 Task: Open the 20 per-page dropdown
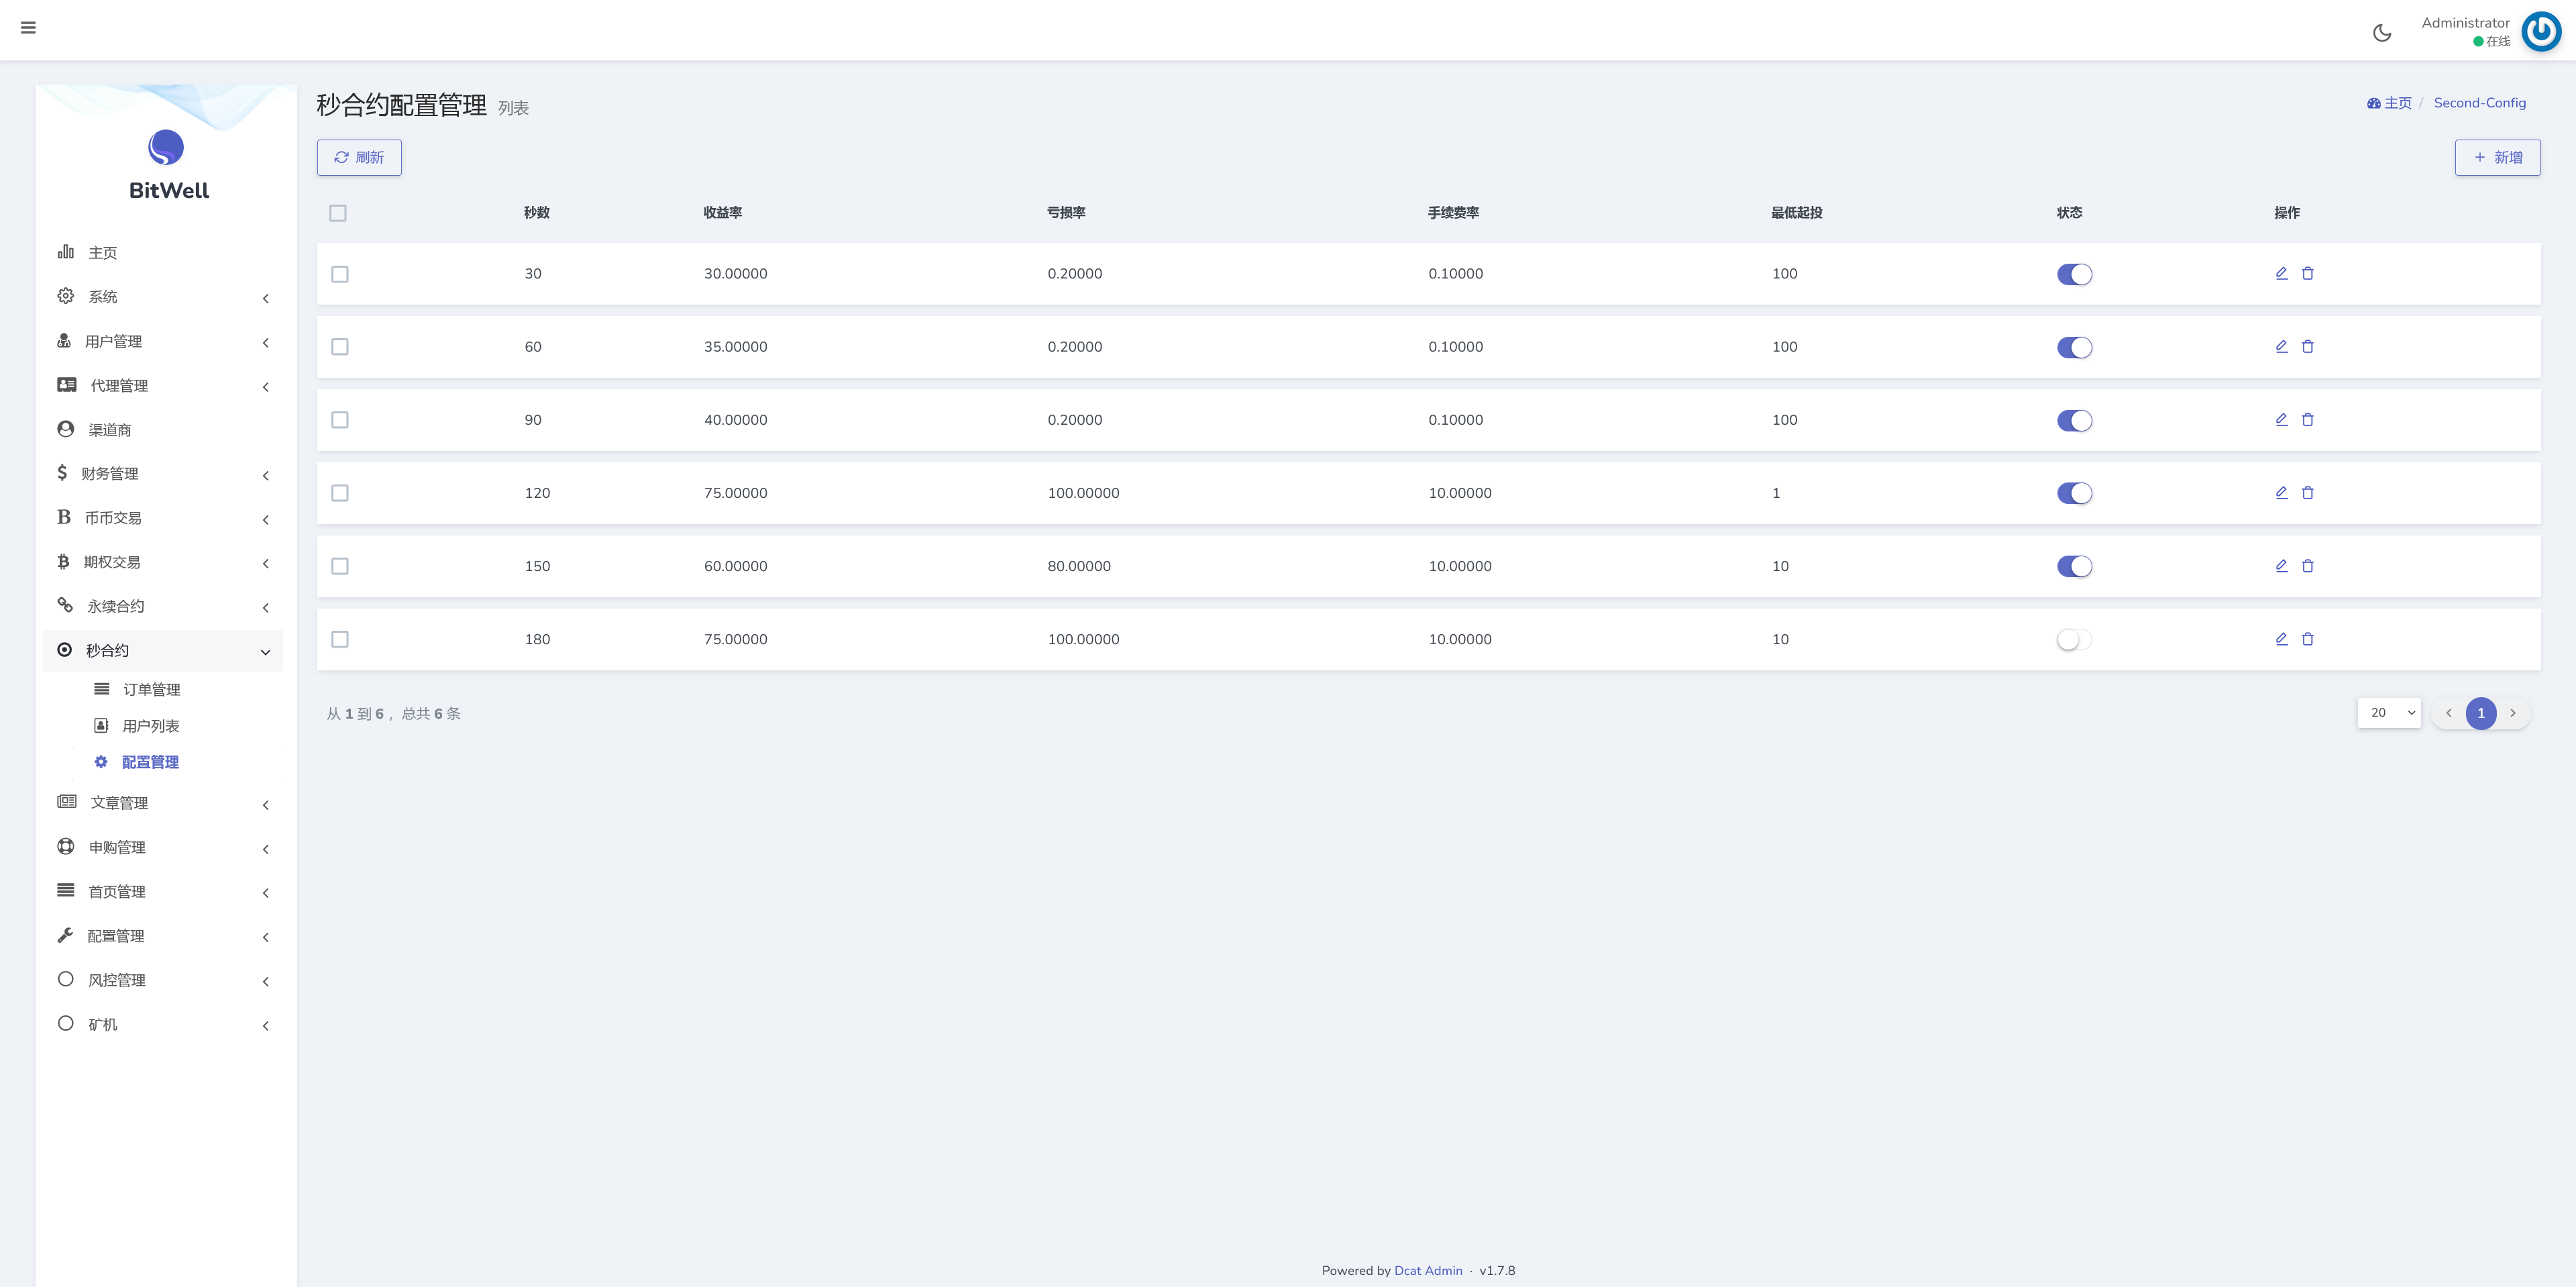[x=2388, y=713]
